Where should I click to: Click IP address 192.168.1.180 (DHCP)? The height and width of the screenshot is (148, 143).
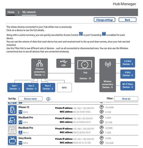coord(84,139)
